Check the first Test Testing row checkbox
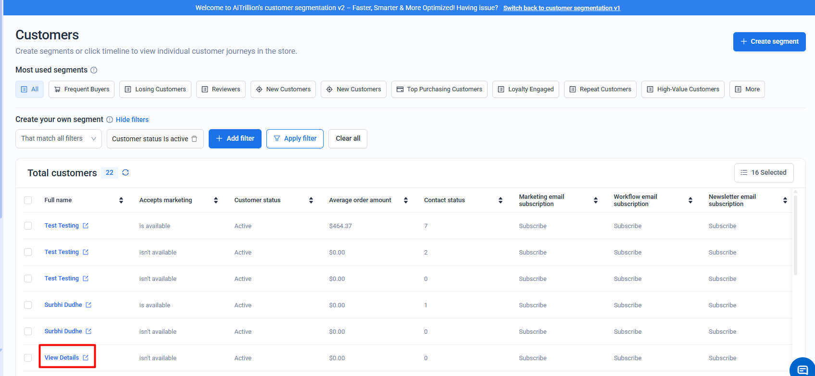815x376 pixels. (28, 226)
